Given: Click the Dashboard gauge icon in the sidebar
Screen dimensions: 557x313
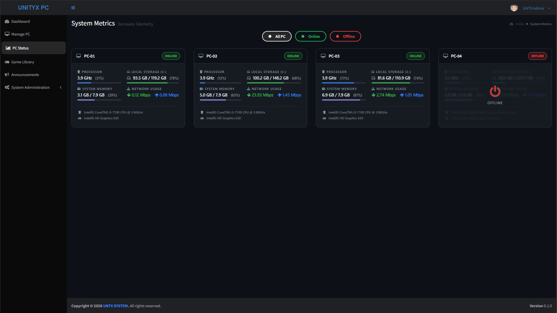Looking at the screenshot, I should [7, 22].
